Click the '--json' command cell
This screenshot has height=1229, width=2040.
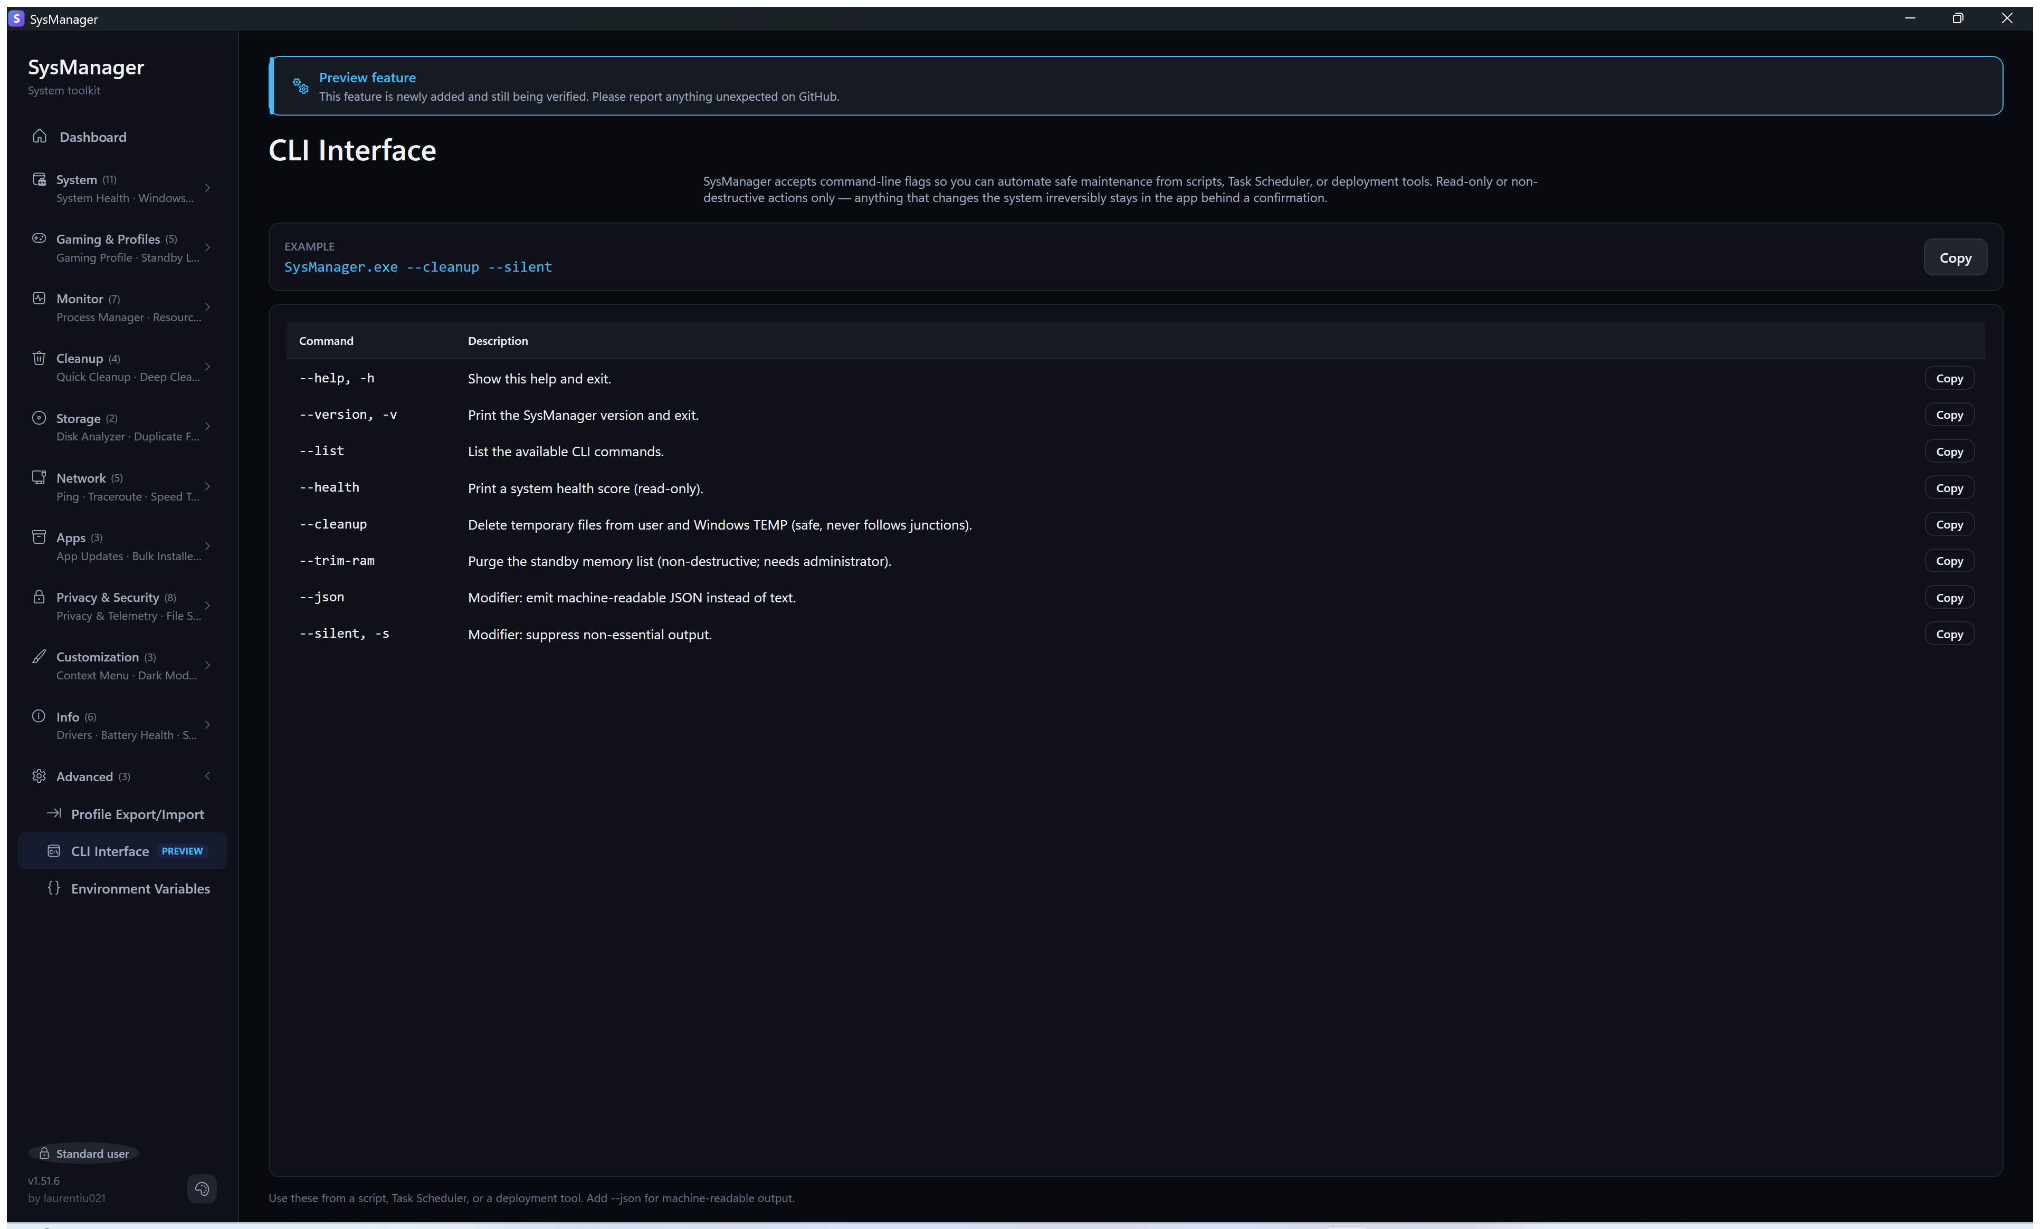[321, 597]
